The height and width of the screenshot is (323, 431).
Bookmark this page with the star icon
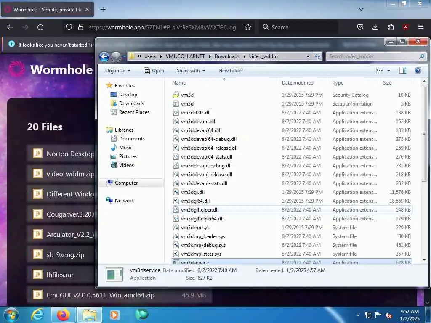point(247,27)
